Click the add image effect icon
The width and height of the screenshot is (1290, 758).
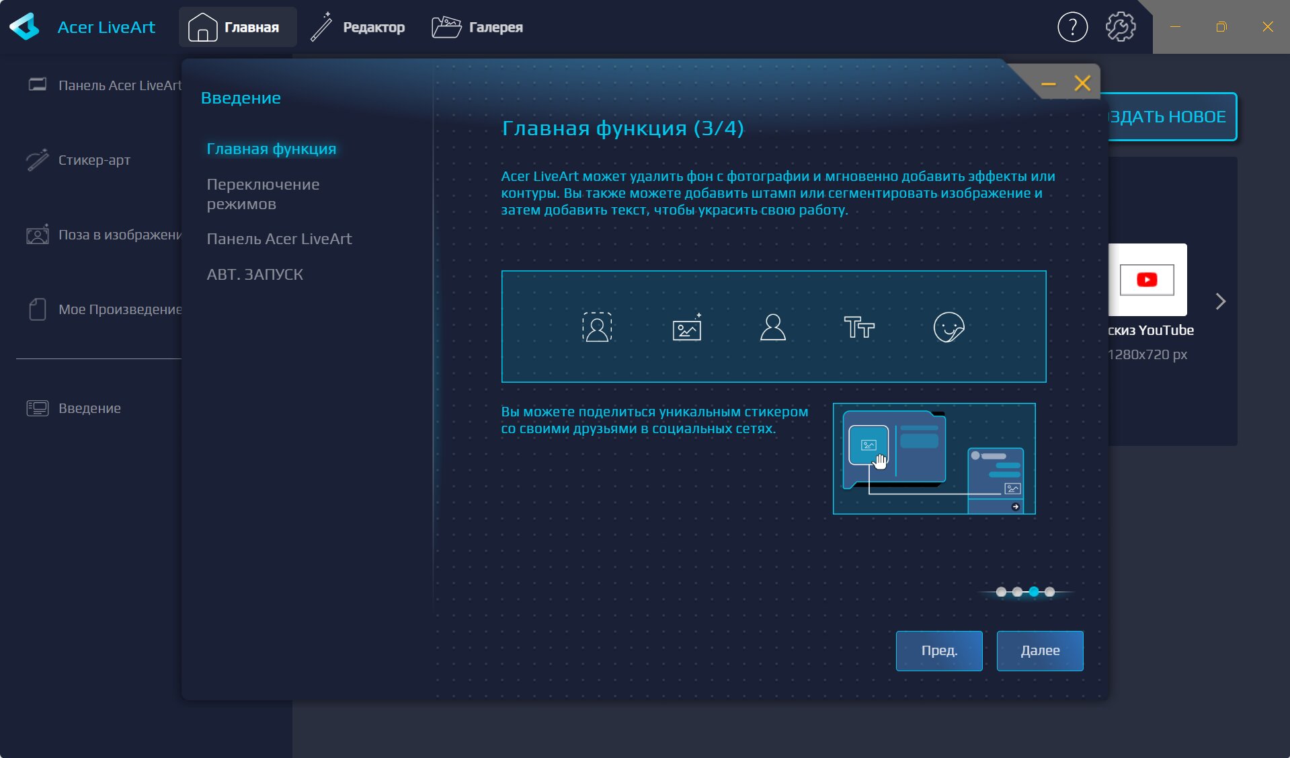click(x=687, y=328)
